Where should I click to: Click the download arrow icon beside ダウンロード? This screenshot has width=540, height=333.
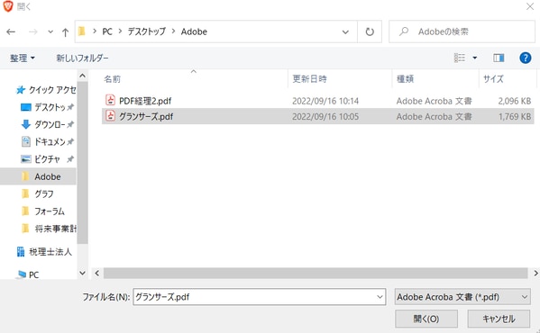click(x=26, y=124)
